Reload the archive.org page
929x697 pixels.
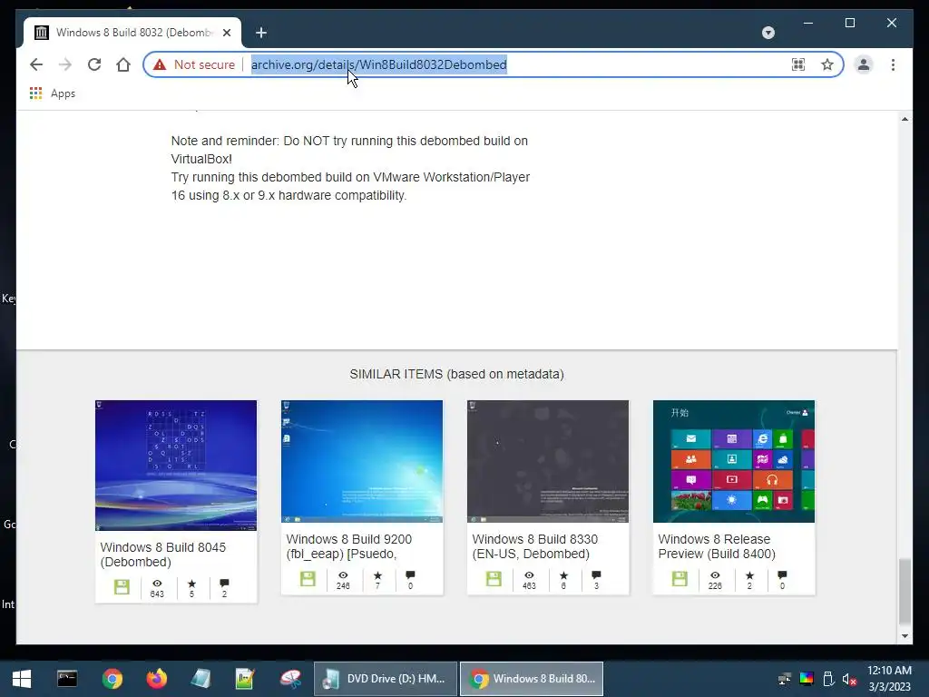94,64
